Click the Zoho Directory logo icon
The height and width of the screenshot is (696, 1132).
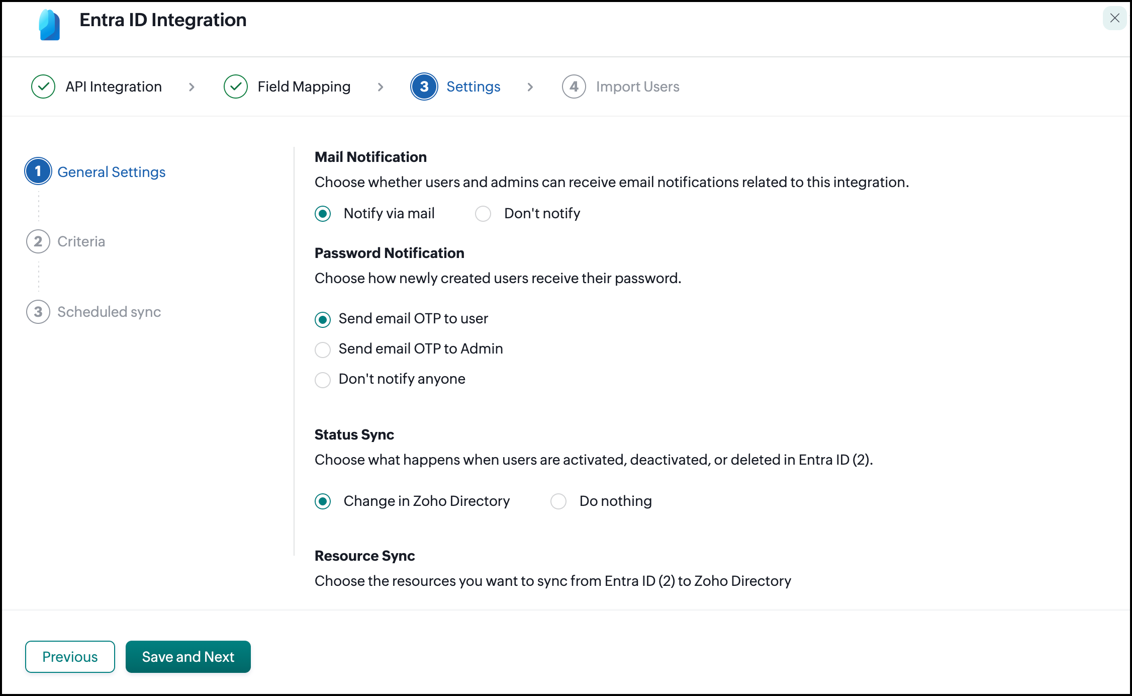[x=49, y=24]
